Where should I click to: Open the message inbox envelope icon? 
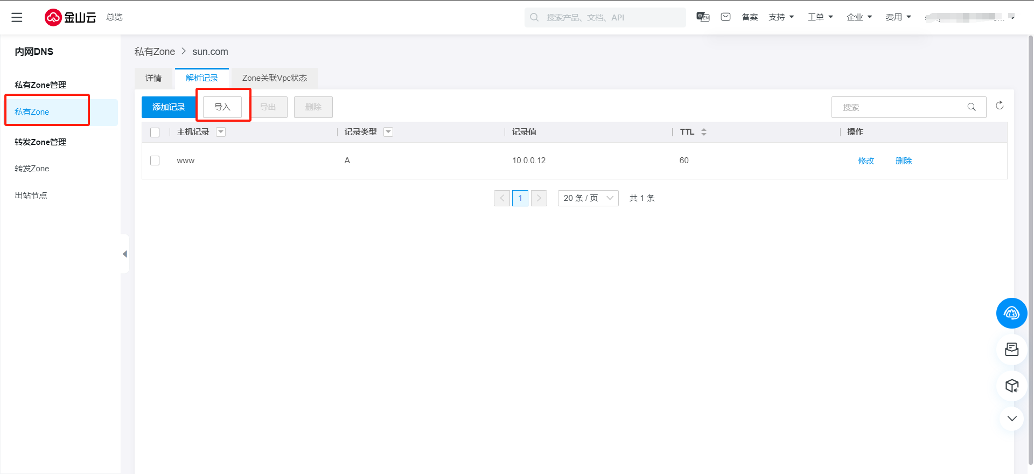[725, 17]
